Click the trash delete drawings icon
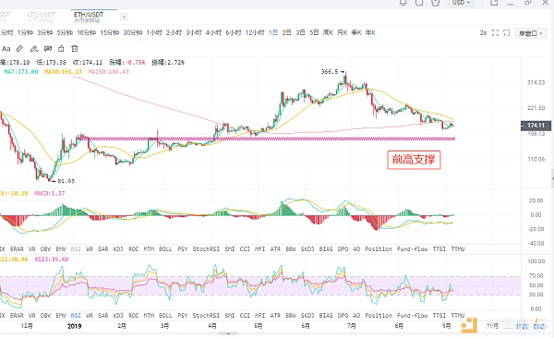Screen dimensions: 554x338 (x=74, y=49)
